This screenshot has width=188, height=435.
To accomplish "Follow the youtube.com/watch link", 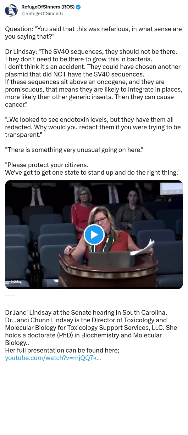I will 53,358.
